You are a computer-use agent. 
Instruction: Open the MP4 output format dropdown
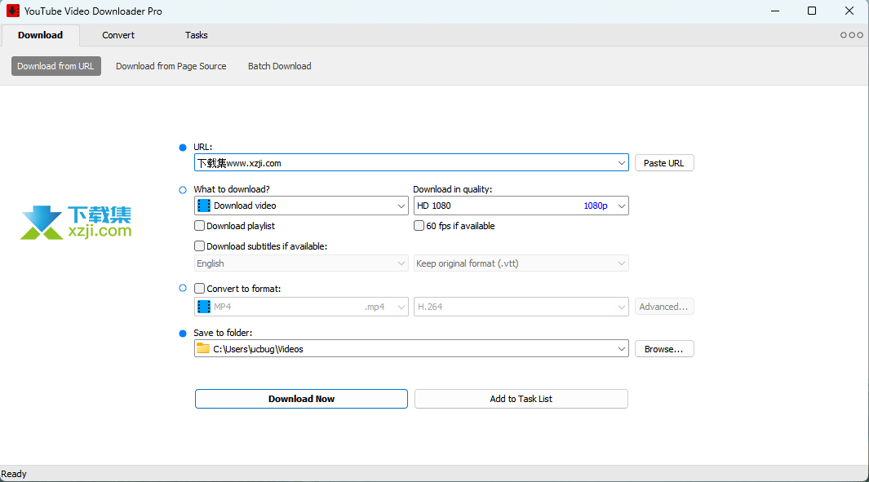click(x=301, y=307)
